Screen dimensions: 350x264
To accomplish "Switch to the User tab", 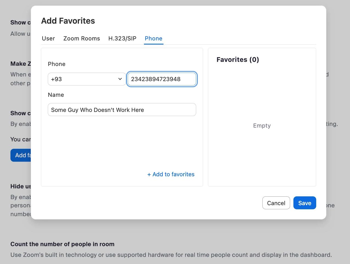I will pyautogui.click(x=48, y=38).
